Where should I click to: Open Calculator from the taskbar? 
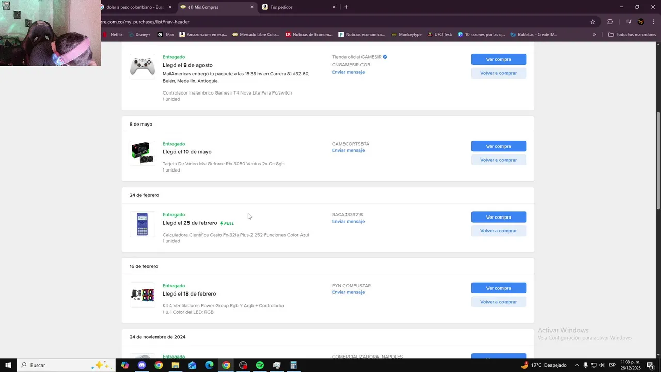point(293,365)
